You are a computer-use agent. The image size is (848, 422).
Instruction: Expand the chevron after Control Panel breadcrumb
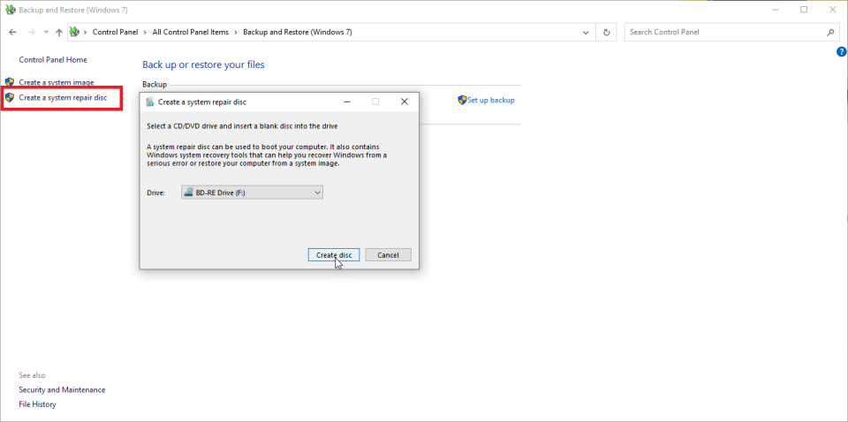click(x=146, y=33)
